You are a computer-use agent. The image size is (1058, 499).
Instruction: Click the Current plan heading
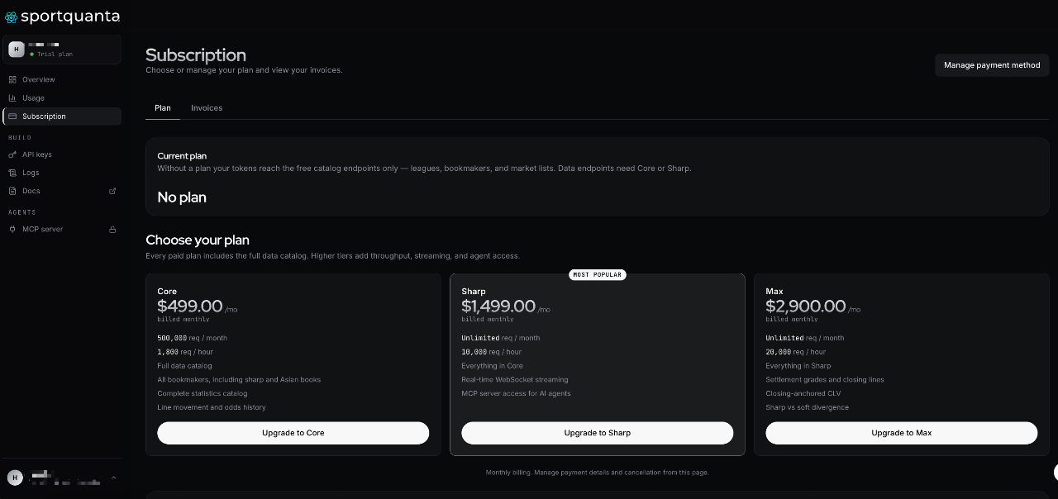click(x=182, y=155)
